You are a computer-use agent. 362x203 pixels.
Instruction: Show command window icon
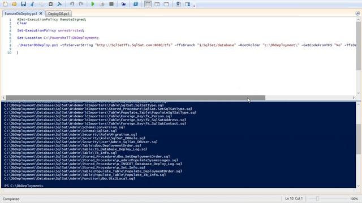point(178,4)
